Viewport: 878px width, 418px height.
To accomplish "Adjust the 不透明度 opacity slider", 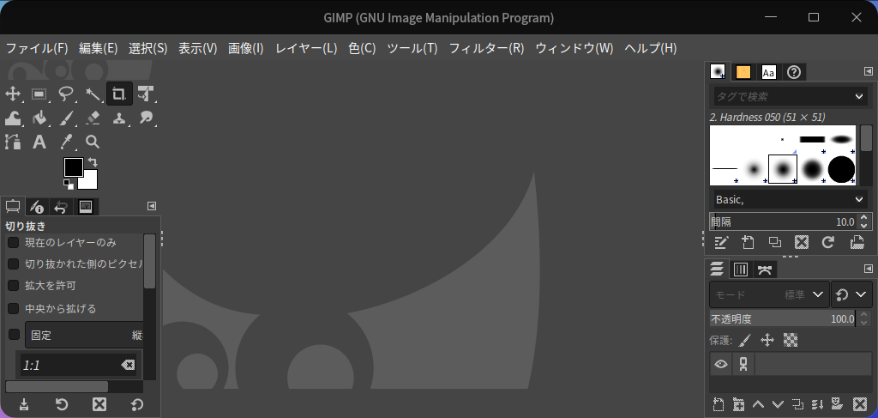I will pyautogui.click(x=782, y=318).
